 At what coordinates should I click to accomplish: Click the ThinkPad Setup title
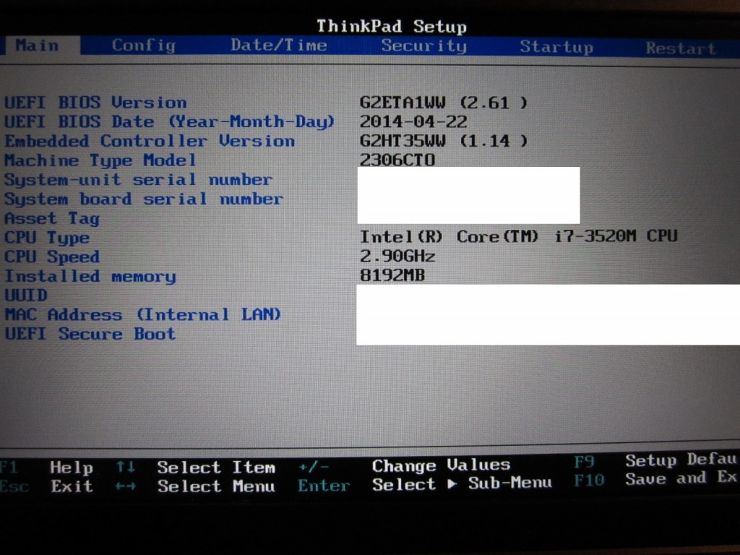click(x=392, y=26)
